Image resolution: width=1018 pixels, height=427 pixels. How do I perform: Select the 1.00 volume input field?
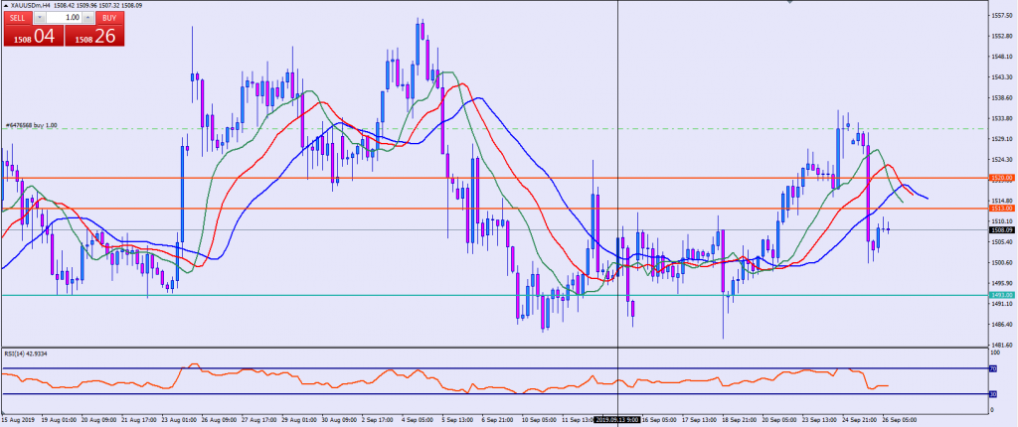(x=64, y=18)
